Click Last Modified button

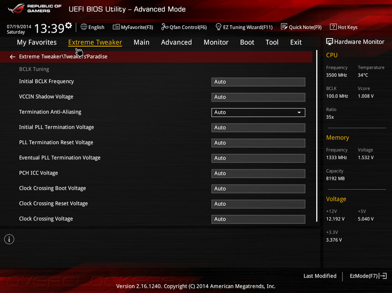[x=320, y=276]
